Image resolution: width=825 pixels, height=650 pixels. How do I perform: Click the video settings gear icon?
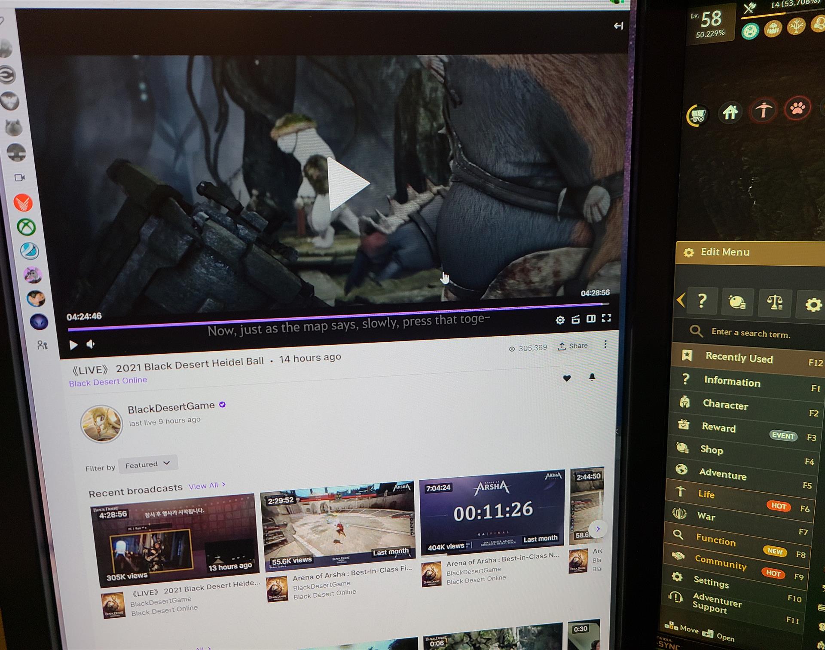point(560,320)
